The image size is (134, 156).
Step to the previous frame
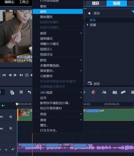click(10, 75)
